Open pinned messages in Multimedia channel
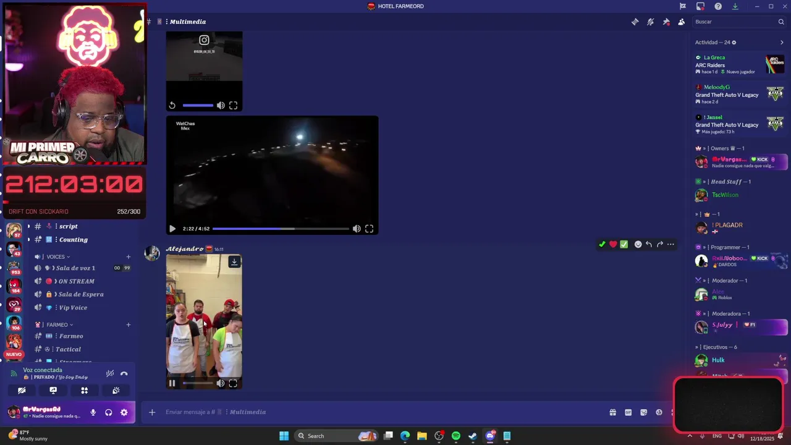The width and height of the screenshot is (791, 445). click(x=666, y=22)
